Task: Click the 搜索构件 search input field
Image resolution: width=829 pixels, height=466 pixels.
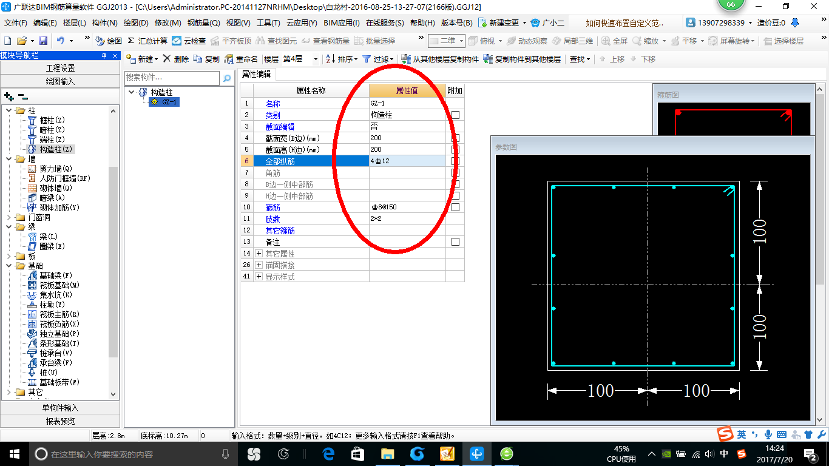Action: pos(172,78)
